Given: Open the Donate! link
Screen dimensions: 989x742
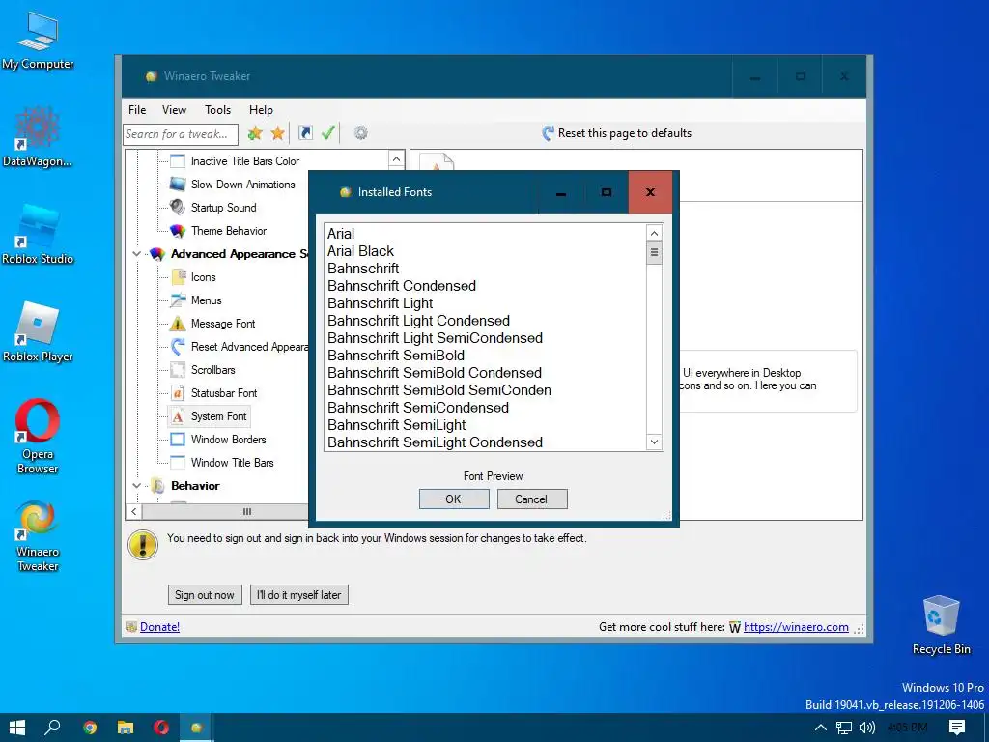Looking at the screenshot, I should tap(159, 626).
